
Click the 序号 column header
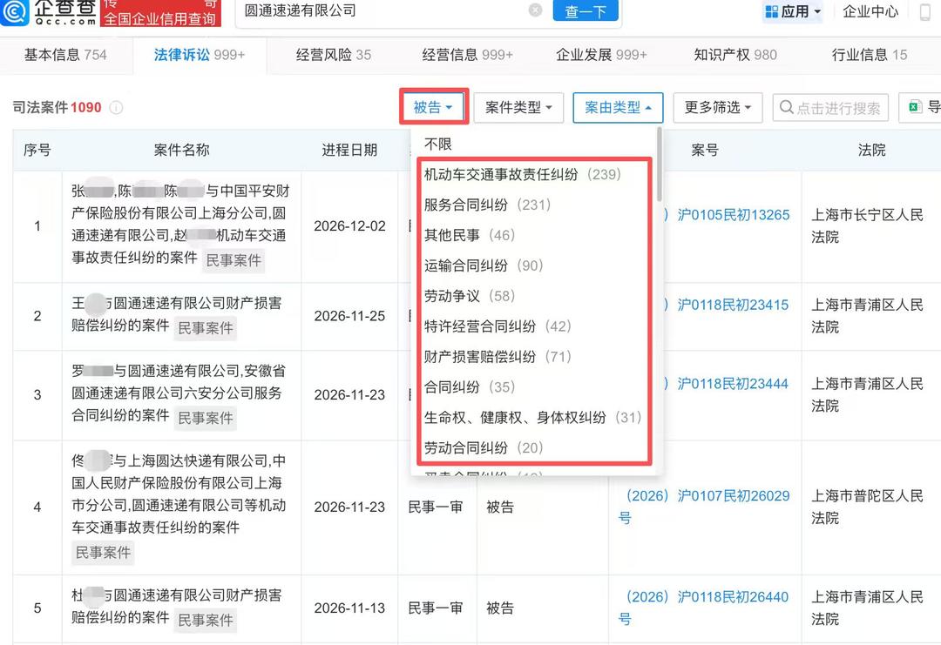(37, 150)
